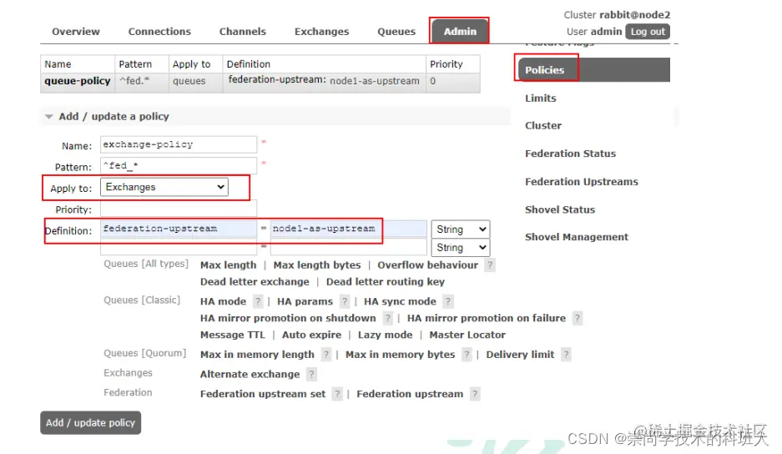The image size is (782, 454).
Task: Open the help icon after Federation upstream
Action: (475, 394)
